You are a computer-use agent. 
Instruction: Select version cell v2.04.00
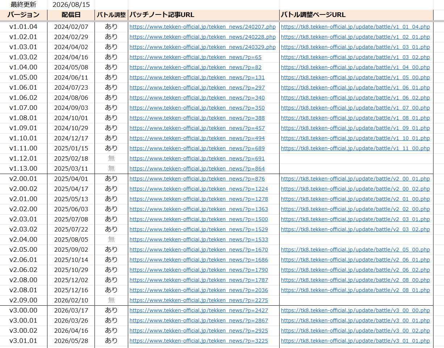click(24, 239)
